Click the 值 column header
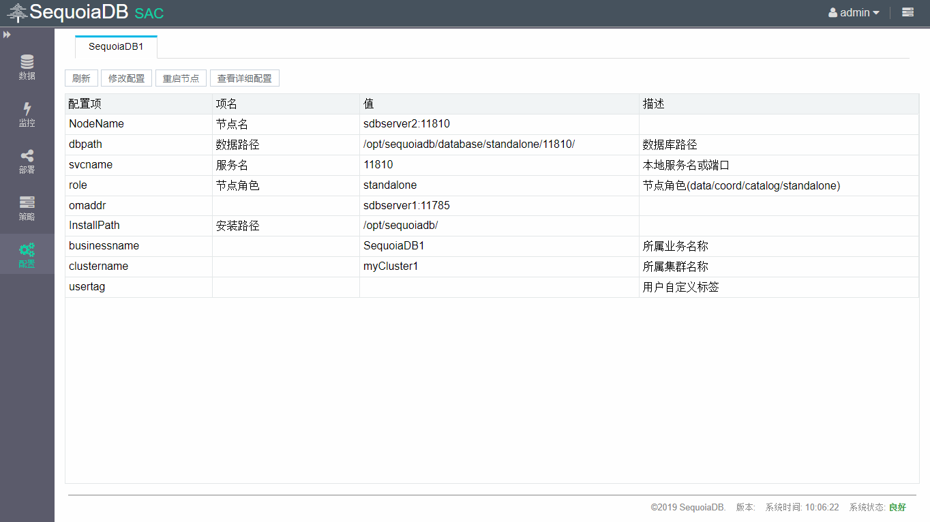The height and width of the screenshot is (522, 930). tap(500, 104)
